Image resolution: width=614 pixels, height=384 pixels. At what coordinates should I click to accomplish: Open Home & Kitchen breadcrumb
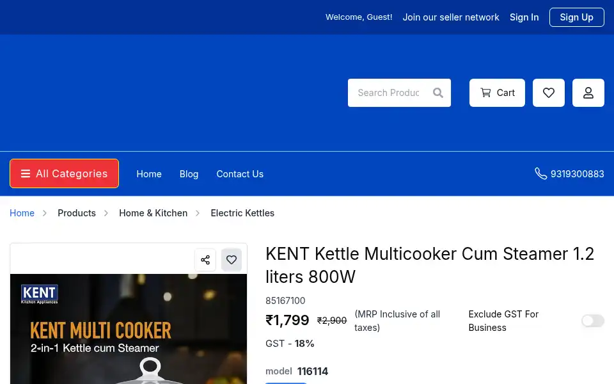pyautogui.click(x=153, y=213)
